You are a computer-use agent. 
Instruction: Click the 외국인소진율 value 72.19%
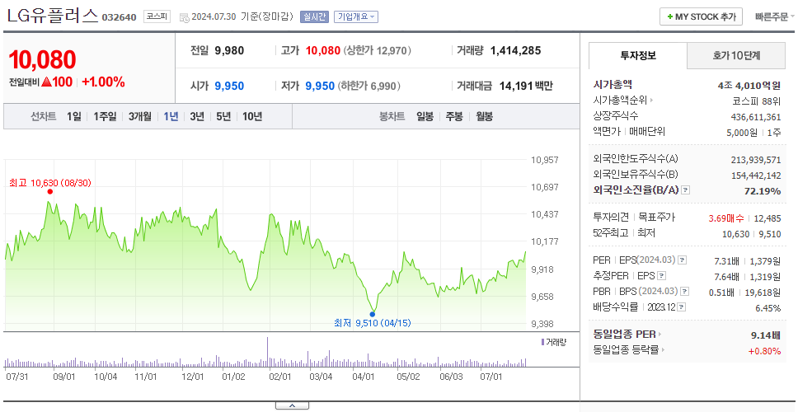762,191
